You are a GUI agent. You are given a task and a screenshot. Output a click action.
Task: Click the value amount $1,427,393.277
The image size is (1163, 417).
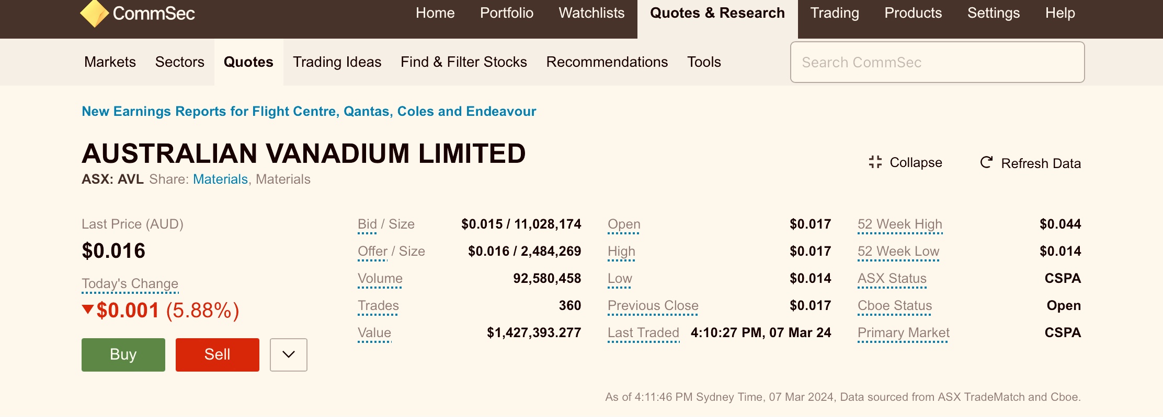[x=534, y=332]
